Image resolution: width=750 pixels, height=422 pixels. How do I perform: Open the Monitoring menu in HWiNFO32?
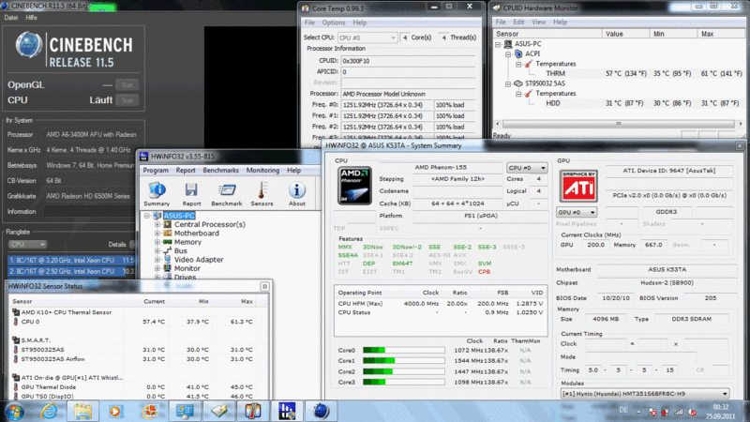coord(262,171)
